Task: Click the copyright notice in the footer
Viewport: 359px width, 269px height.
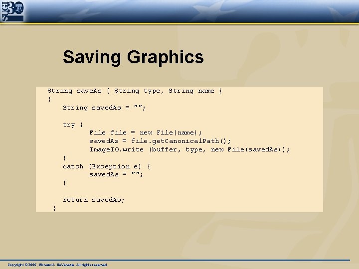Action: coord(57,265)
